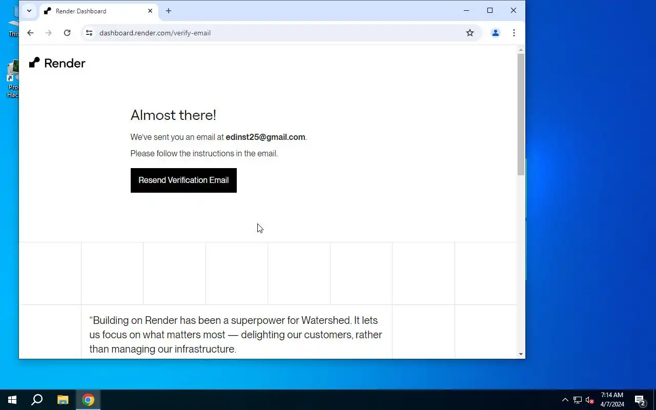Open File Explorer from taskbar
The height and width of the screenshot is (410, 656).
(63, 400)
